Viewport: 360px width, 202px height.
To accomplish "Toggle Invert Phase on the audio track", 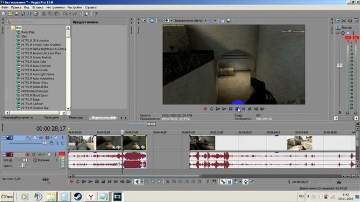I will (34, 155).
